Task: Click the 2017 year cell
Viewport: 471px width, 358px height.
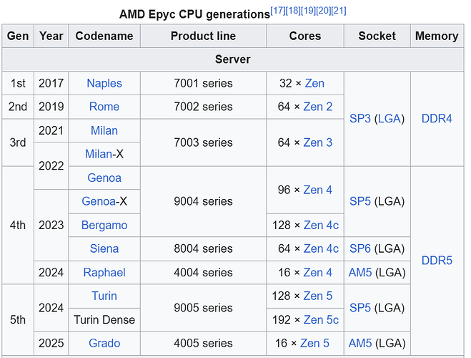Action: coord(51,83)
